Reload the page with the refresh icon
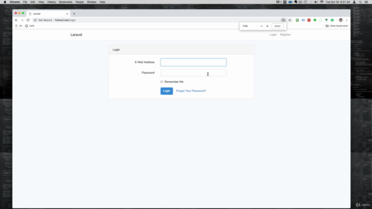 (28, 20)
